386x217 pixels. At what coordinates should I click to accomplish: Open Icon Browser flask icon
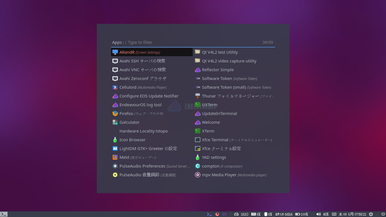(115, 140)
